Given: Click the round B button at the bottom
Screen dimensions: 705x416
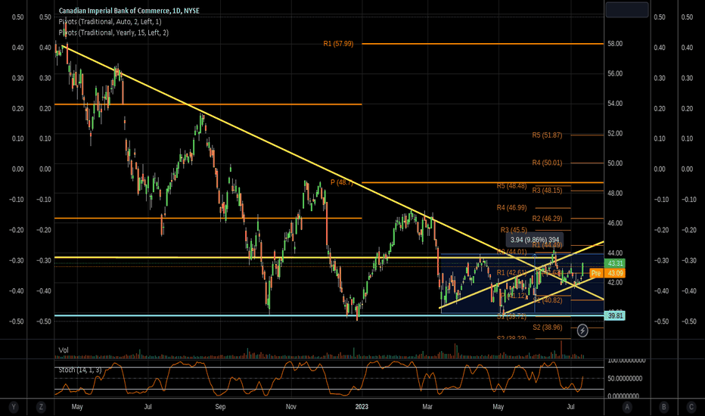Looking at the screenshot, I should pyautogui.click(x=664, y=407).
